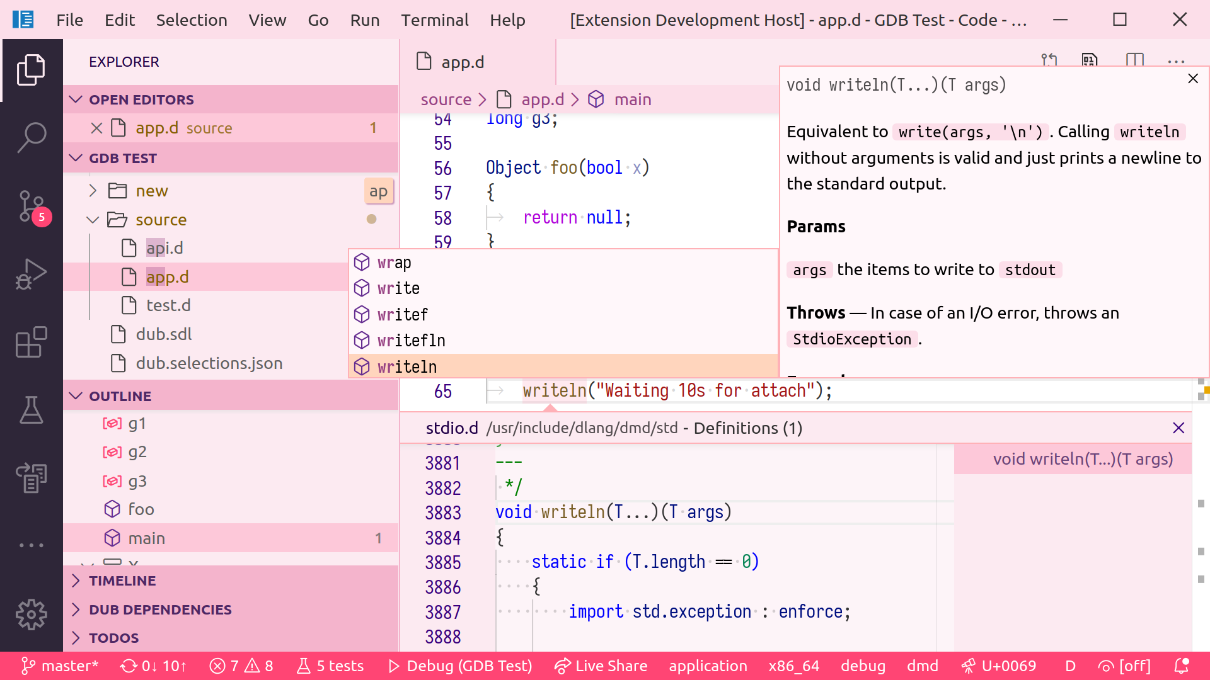This screenshot has height=680, width=1210.
Task: Open the Terminal menu
Action: pos(435,20)
